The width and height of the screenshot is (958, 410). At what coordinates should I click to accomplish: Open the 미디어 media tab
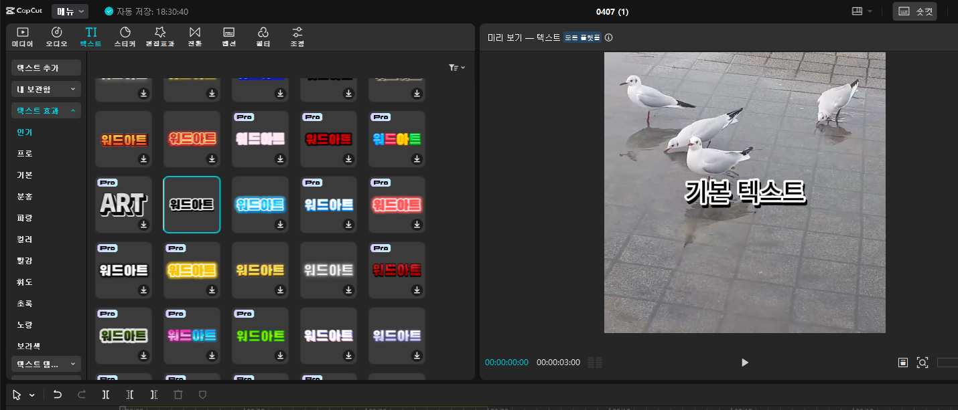coord(22,37)
